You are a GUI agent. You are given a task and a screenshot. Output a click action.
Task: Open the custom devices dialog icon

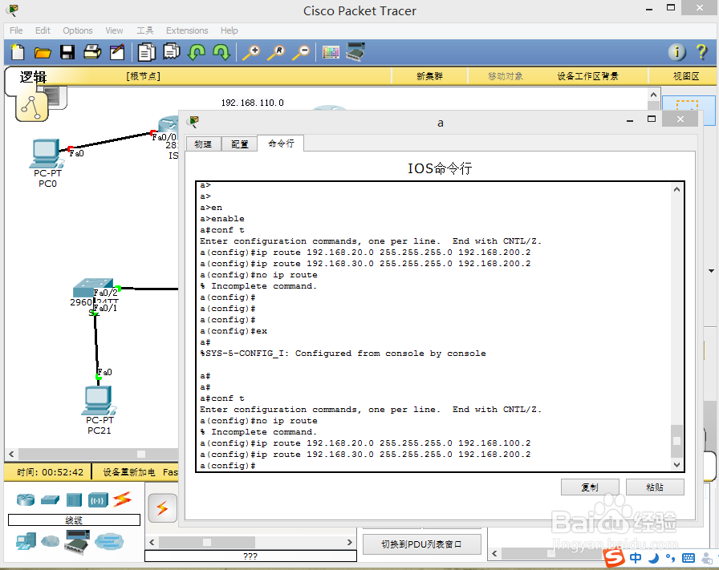[x=355, y=51]
